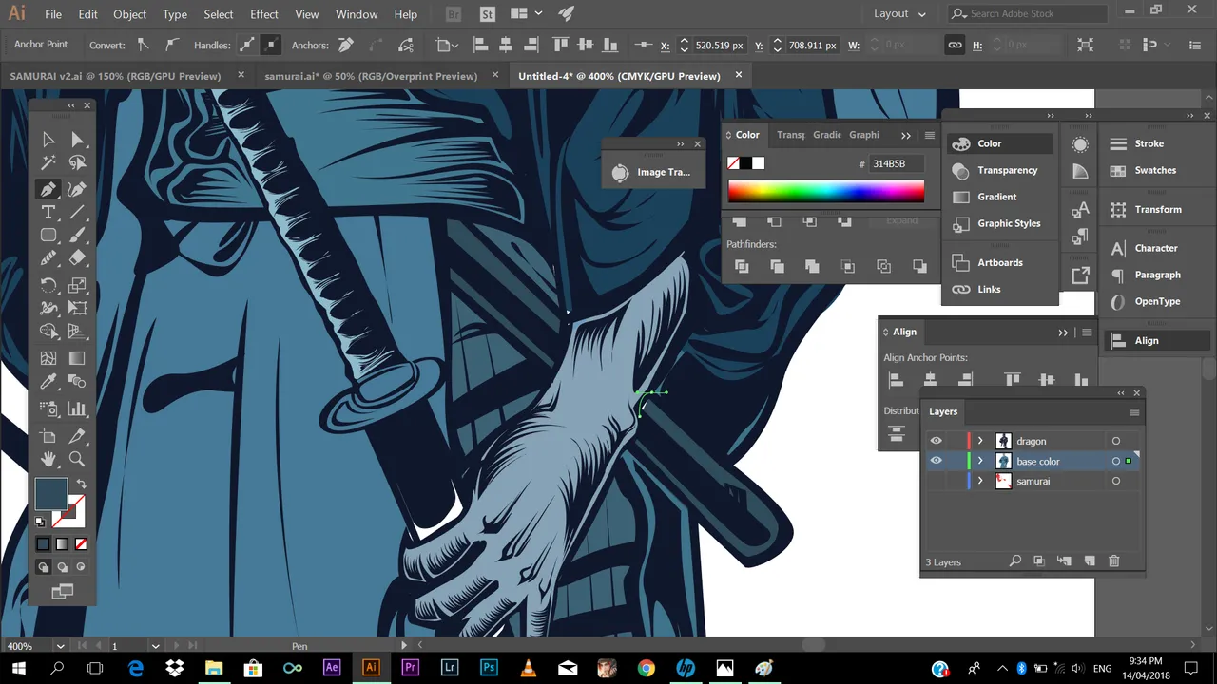Open the Swatches panel

tap(1155, 170)
